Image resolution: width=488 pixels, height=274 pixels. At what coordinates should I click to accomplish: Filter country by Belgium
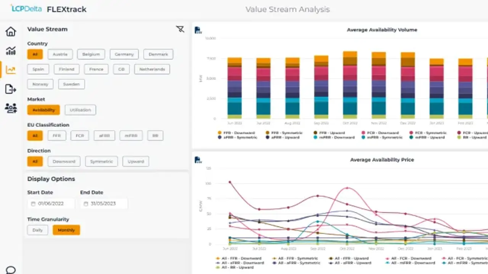click(91, 54)
